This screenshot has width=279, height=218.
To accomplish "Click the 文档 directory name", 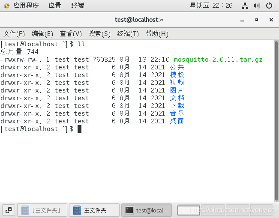I will coord(177,98).
